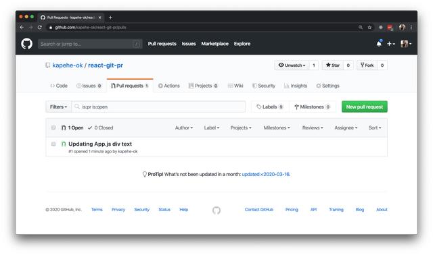Focus the Search or jump to field
The image size is (433, 255).
[90, 44]
